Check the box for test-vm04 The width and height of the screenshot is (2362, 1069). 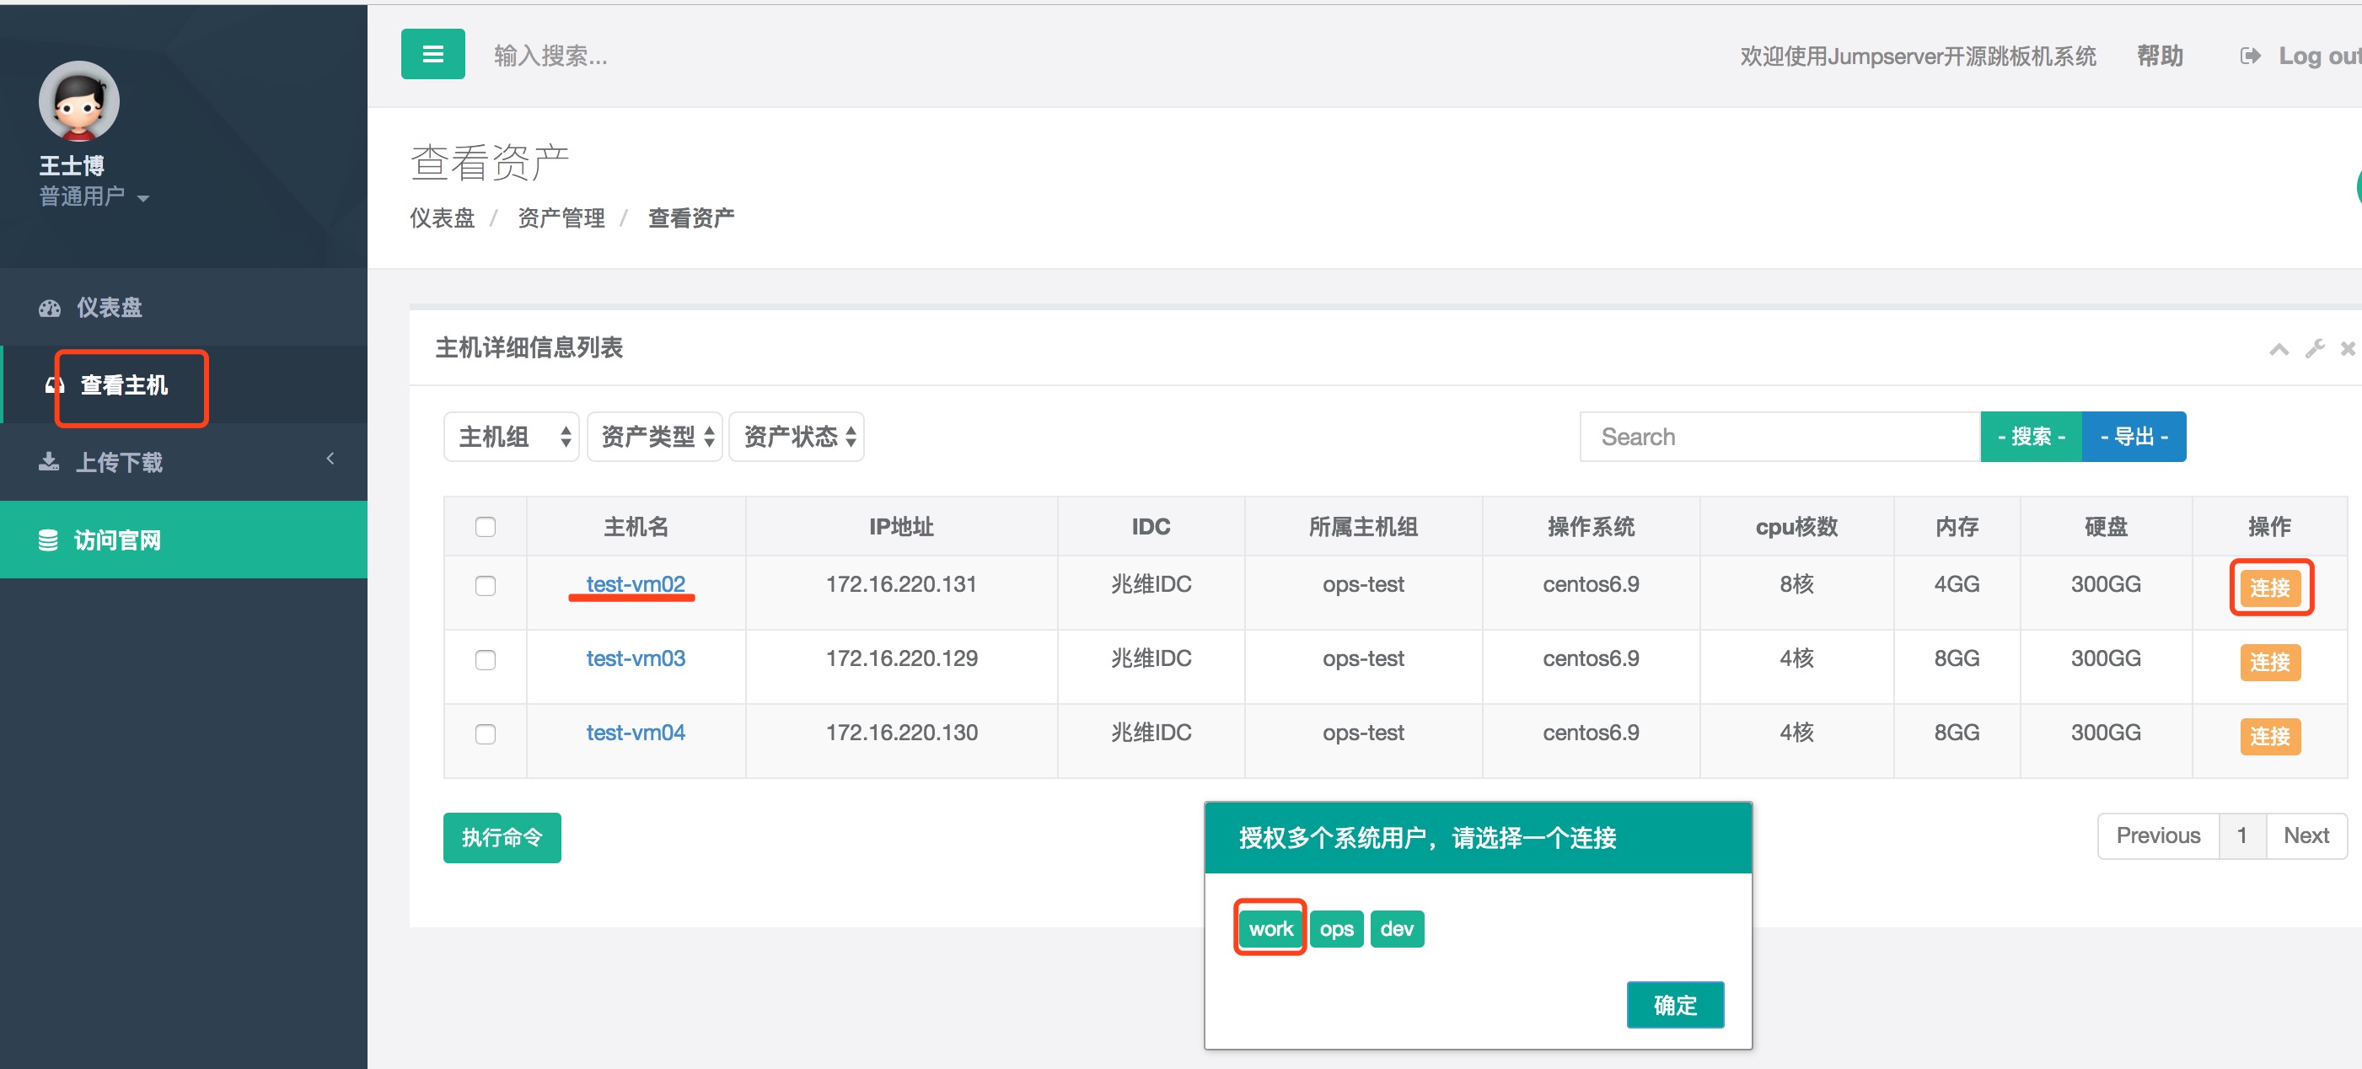(x=485, y=733)
